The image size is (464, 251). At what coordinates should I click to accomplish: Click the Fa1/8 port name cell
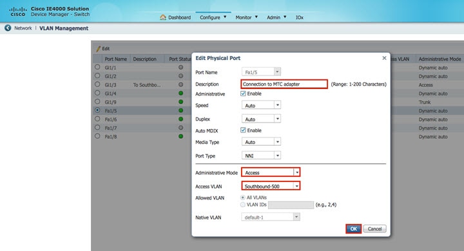[111, 137]
